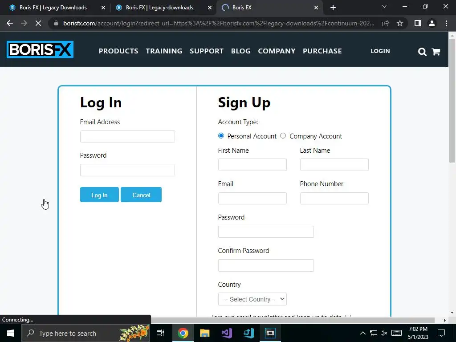This screenshot has width=456, height=342.
Task: Click the network tray icon
Action: point(374,333)
